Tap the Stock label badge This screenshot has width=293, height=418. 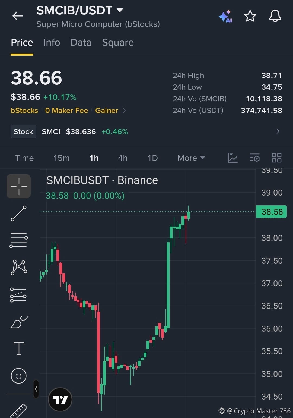point(23,131)
